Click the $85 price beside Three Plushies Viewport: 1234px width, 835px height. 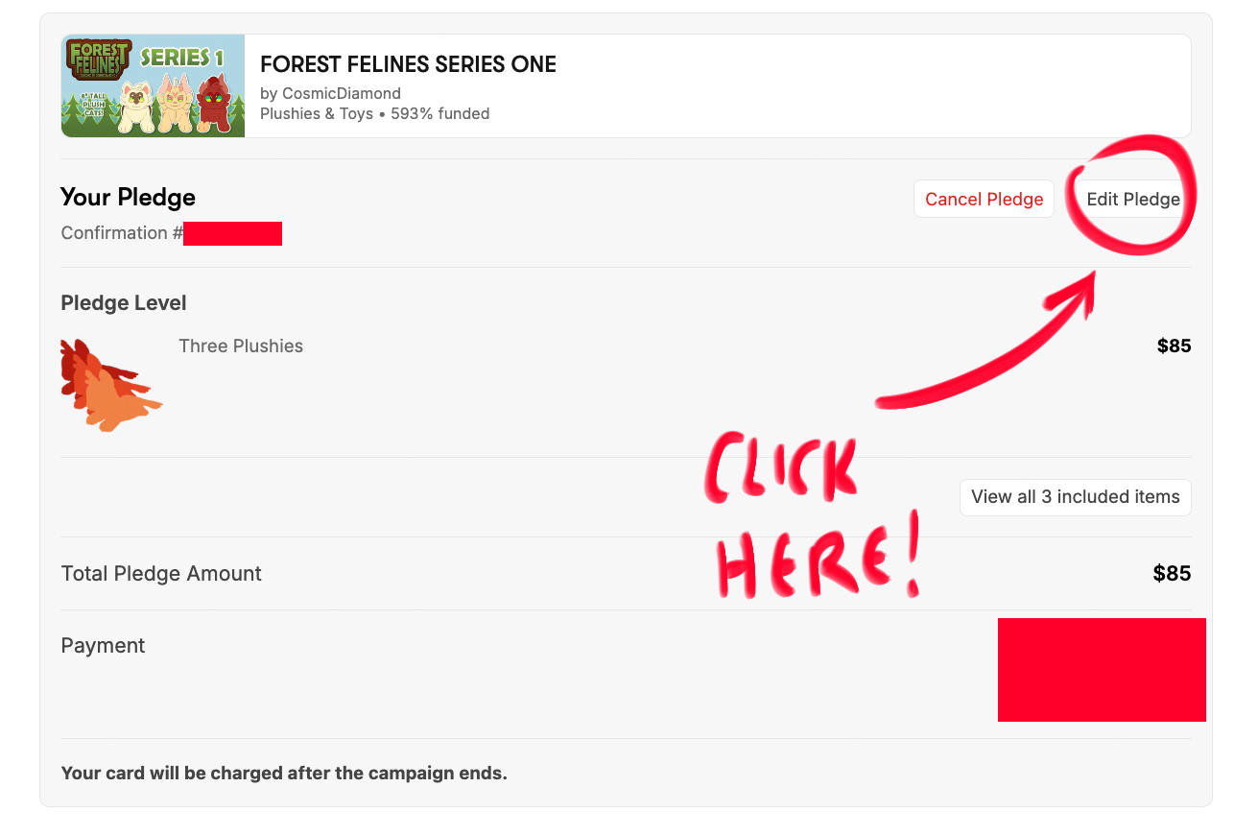tap(1174, 346)
